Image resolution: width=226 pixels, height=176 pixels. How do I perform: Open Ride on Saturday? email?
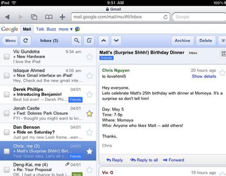click(48, 132)
